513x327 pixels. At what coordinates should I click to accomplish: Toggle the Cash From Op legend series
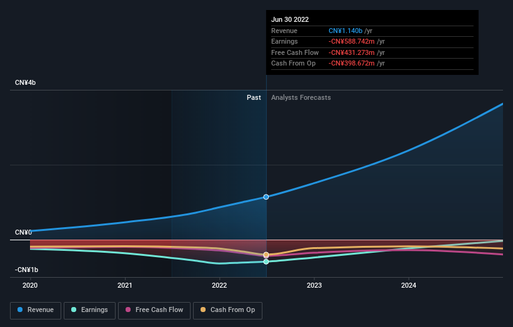[227, 310]
